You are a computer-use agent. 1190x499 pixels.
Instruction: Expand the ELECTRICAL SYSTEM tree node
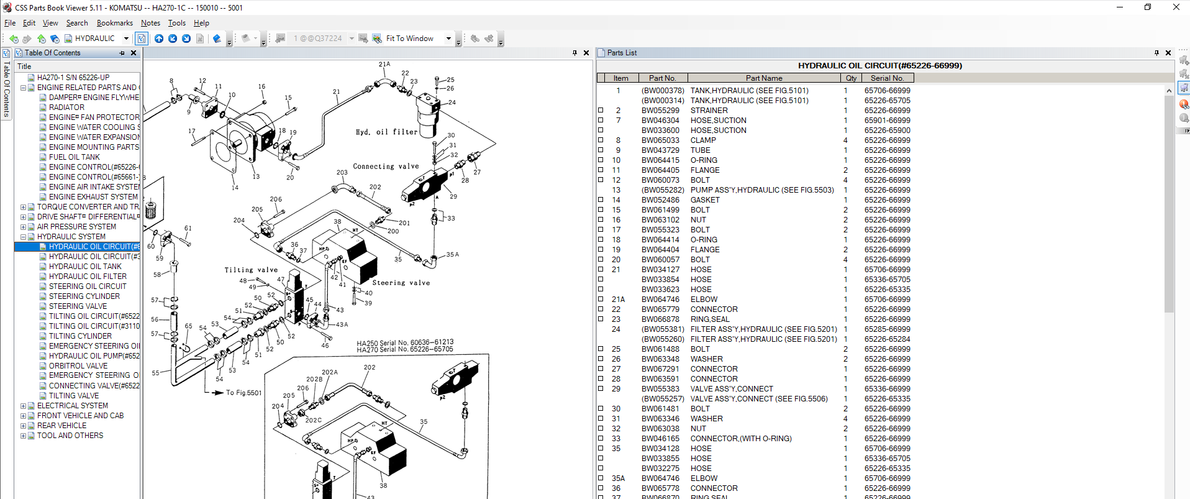[x=23, y=406]
